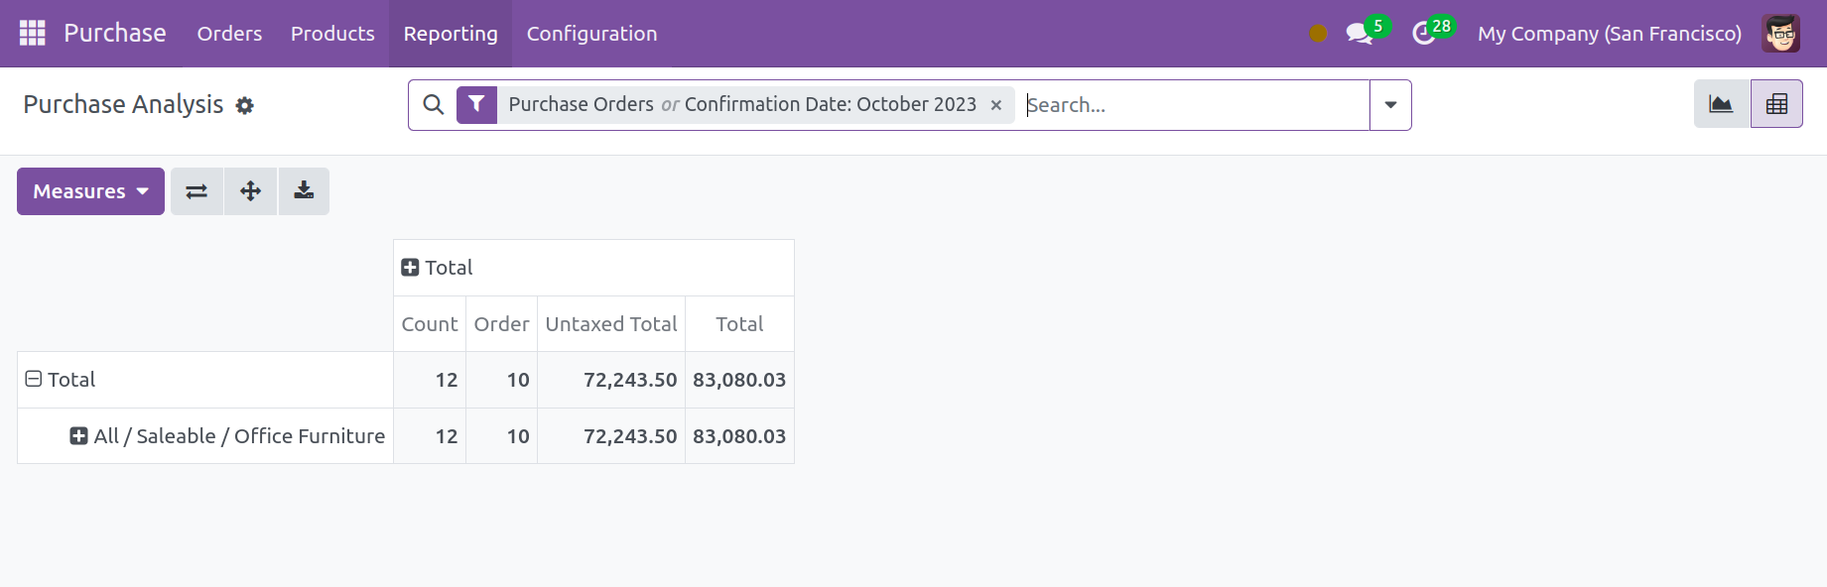Remove the Purchase Orders filter facet
Image resolution: width=1827 pixels, height=587 pixels.
(x=996, y=105)
